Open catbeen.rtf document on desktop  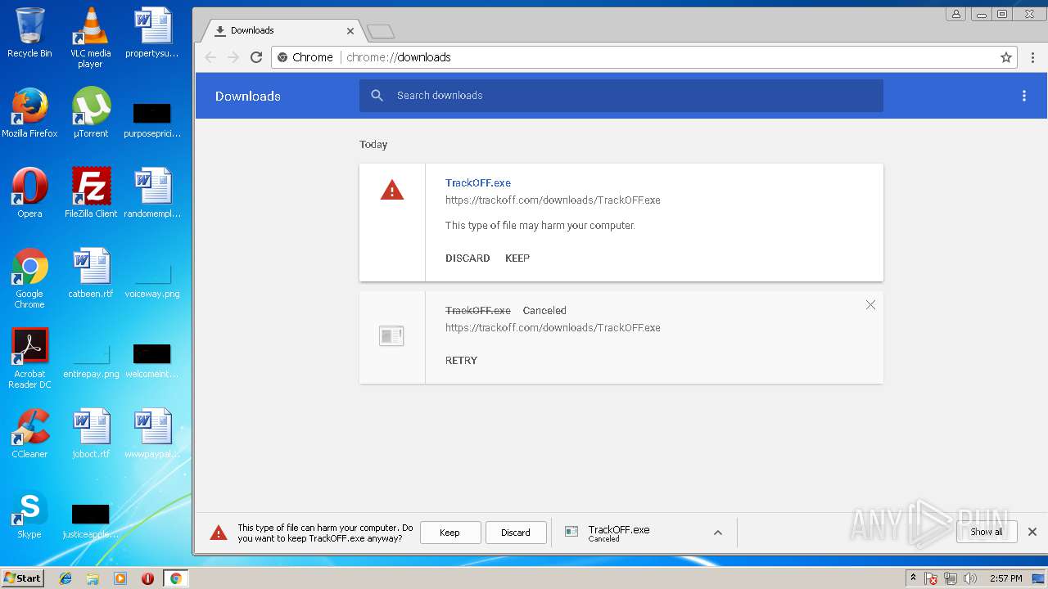click(90, 273)
